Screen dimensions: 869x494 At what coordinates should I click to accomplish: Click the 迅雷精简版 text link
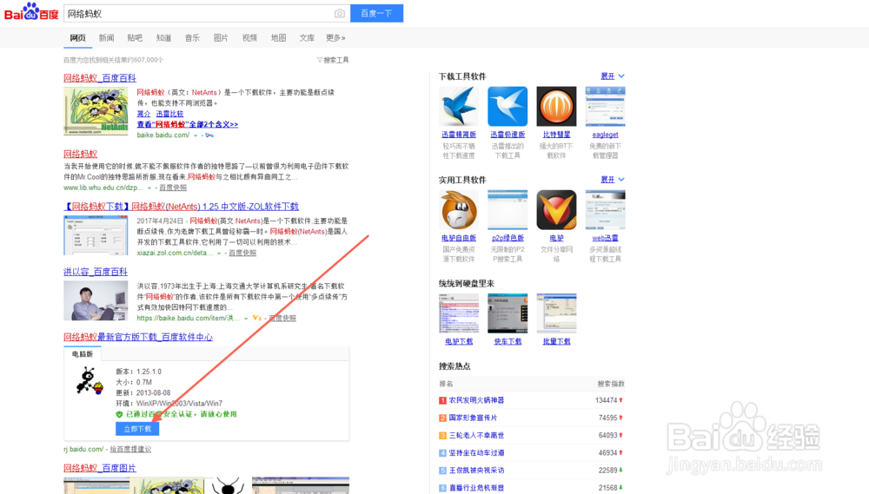(459, 135)
